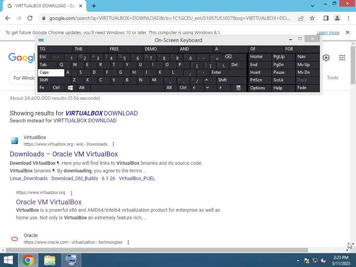
Task: Click the context menu key on keyboard
Action: tap(238, 88)
